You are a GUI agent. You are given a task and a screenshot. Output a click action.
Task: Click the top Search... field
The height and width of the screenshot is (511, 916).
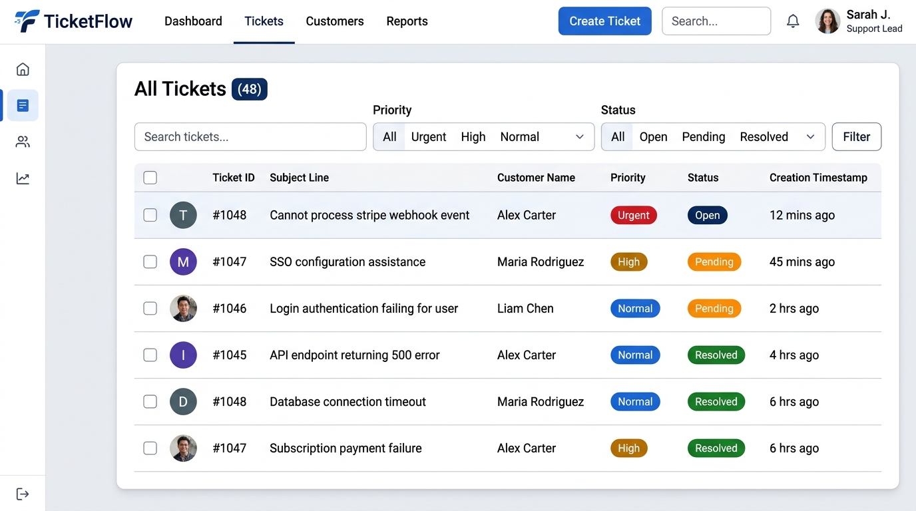tap(716, 21)
